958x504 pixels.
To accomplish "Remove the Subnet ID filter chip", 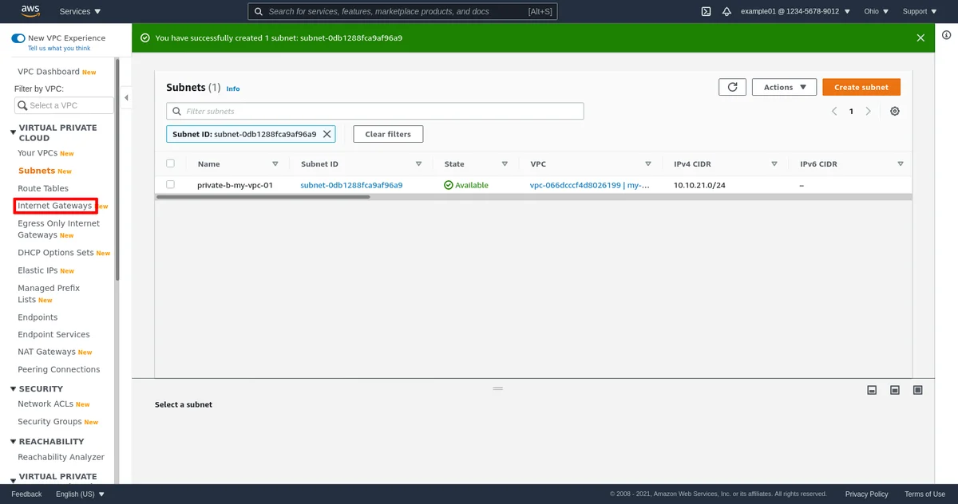I will (x=327, y=134).
